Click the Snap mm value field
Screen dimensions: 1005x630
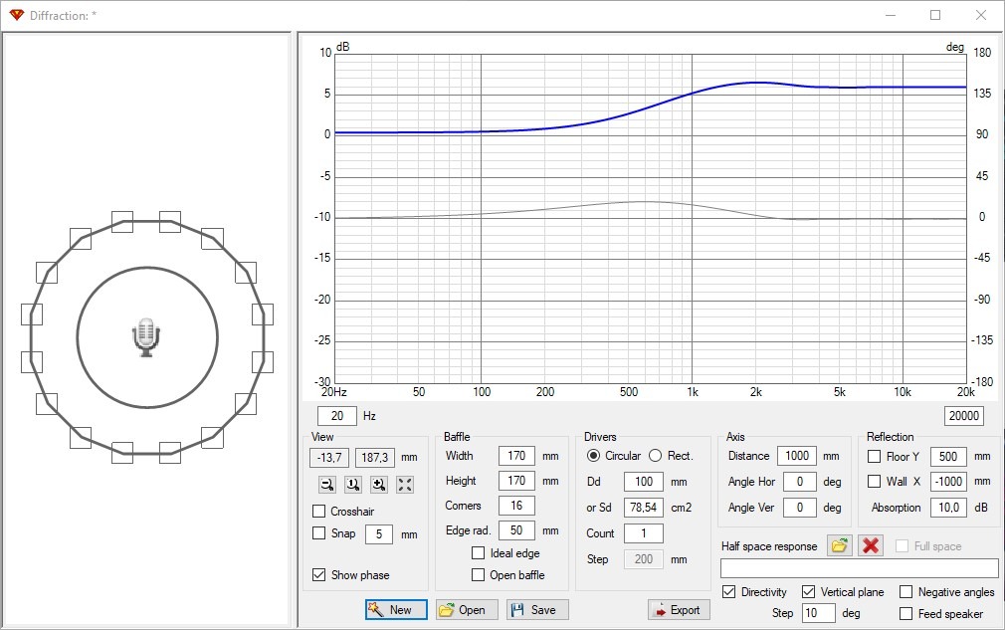(379, 533)
